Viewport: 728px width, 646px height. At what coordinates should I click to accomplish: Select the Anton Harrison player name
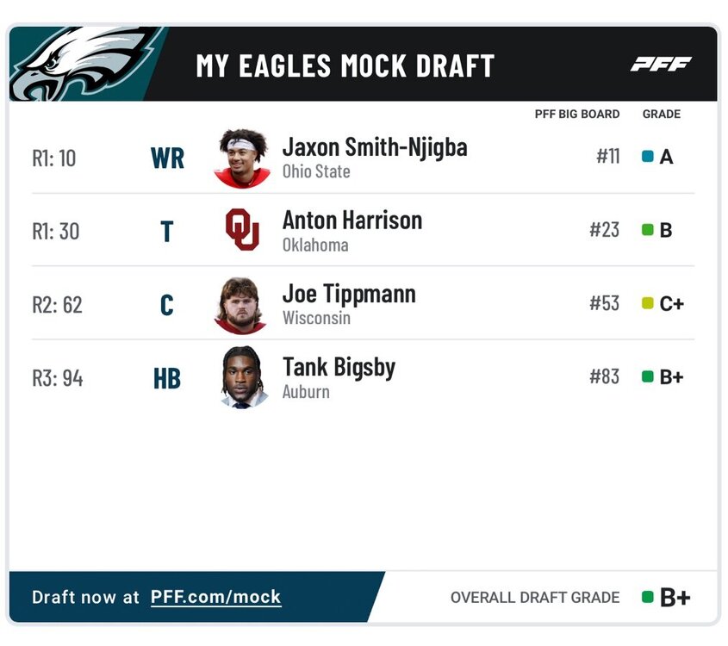352,221
